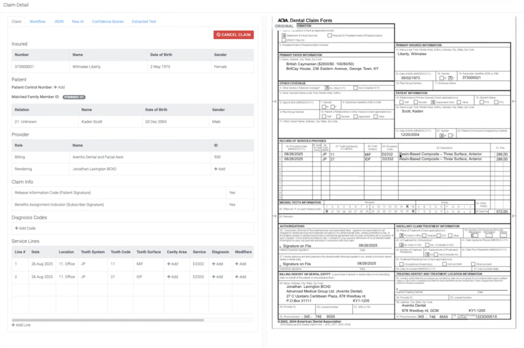Open the Workflow tab
This screenshot has height=348, width=524.
point(37,21)
